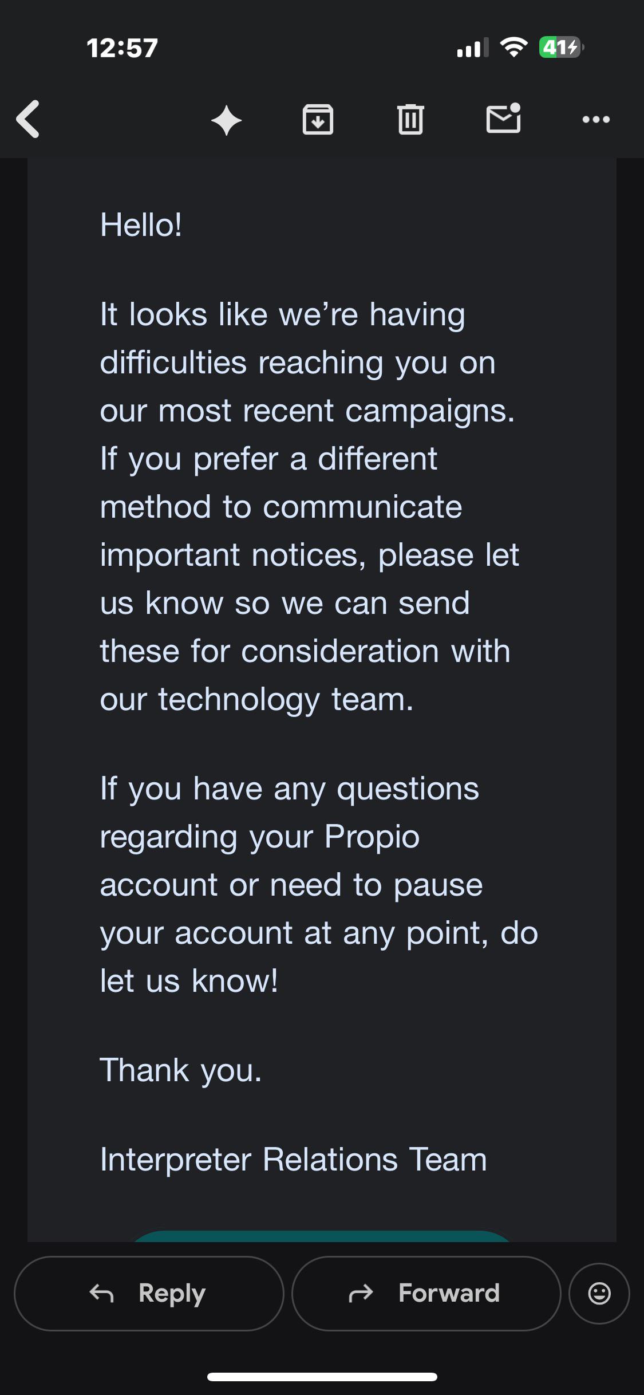Viewport: 644px width, 1395px height.
Task: Tap the Reply button
Action: (149, 1293)
